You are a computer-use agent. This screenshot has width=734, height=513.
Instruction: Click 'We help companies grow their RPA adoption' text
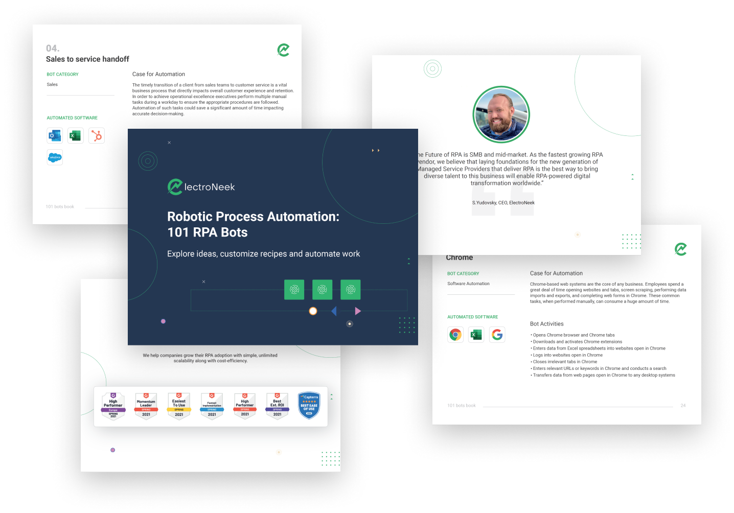pyautogui.click(x=210, y=358)
